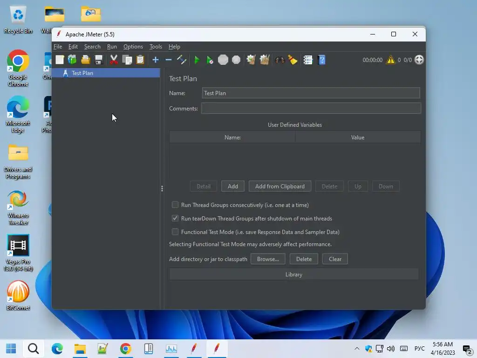Open Recycle Bin desktop icon
Viewport: 477px width, 358px height.
[x=18, y=20]
